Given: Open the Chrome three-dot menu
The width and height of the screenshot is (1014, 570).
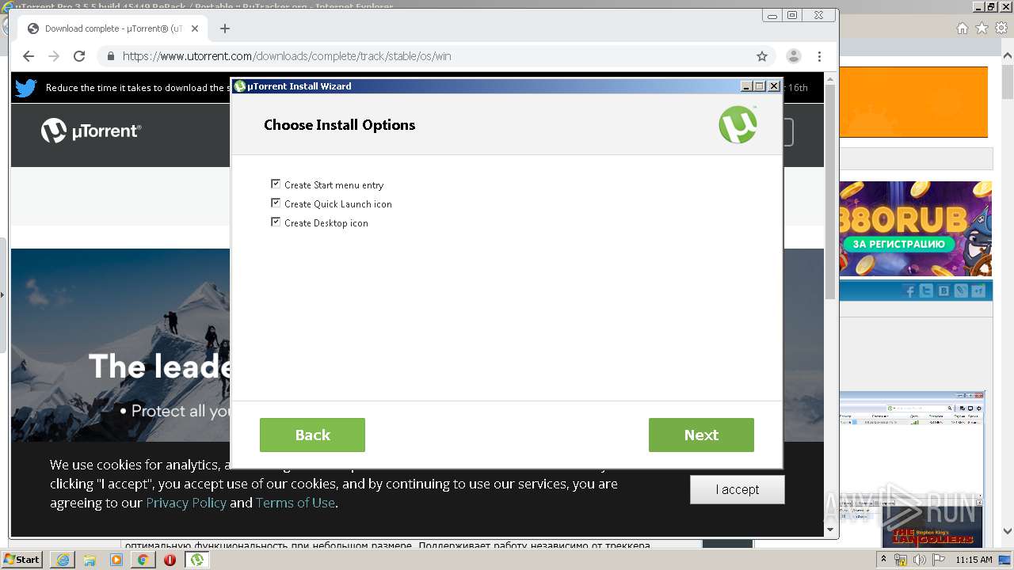Looking at the screenshot, I should coord(820,56).
